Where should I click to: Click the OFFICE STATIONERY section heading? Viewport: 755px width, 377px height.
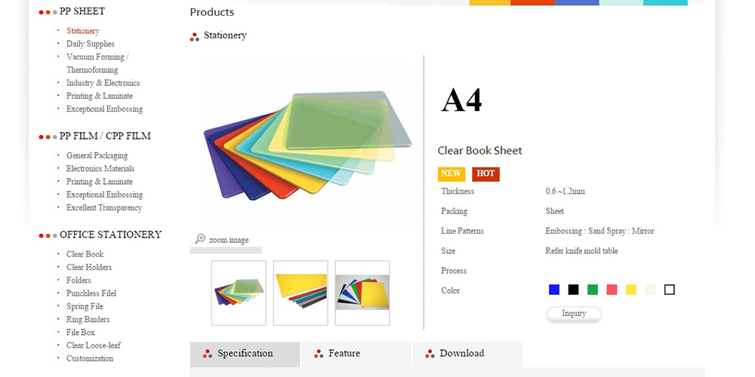111,234
